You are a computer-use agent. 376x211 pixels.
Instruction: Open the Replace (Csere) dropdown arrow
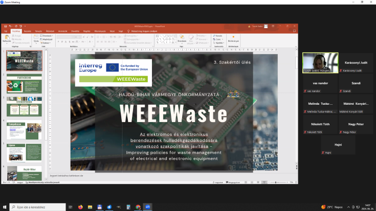coord(223,39)
